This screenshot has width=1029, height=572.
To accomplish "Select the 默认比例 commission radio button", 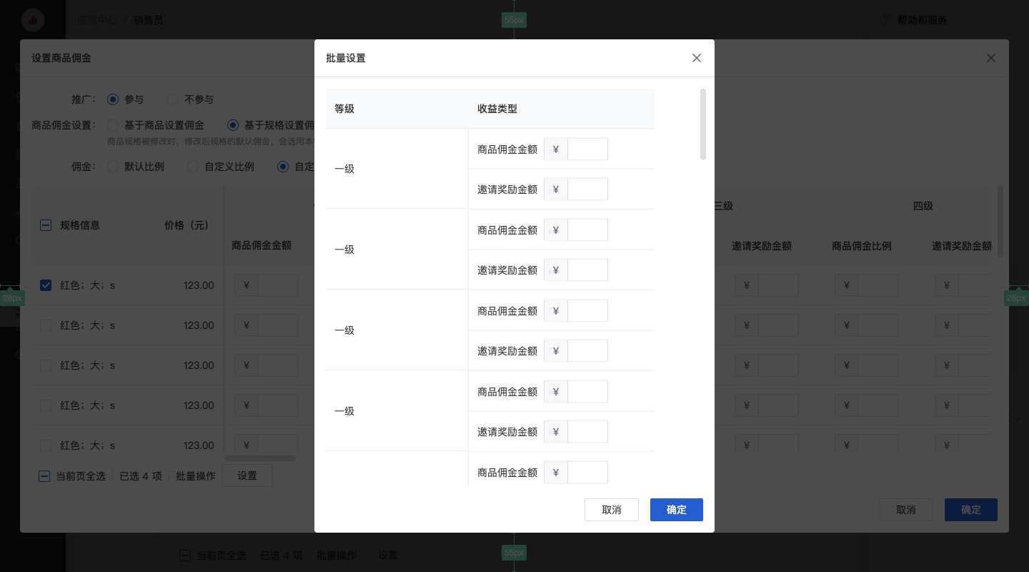I will [x=113, y=167].
